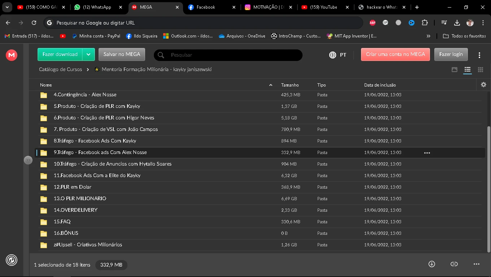
Task: Switch to grid view layout
Action: 481,70
